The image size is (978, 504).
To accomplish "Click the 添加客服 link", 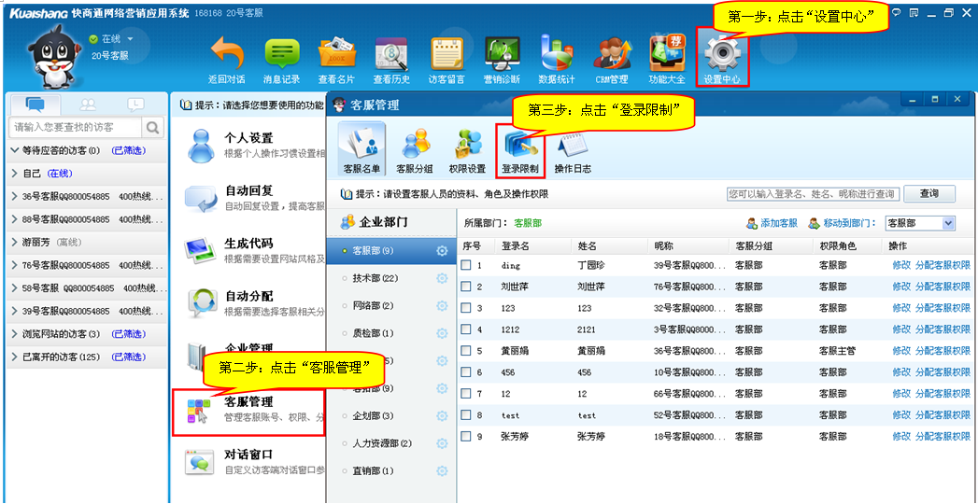I will (772, 224).
